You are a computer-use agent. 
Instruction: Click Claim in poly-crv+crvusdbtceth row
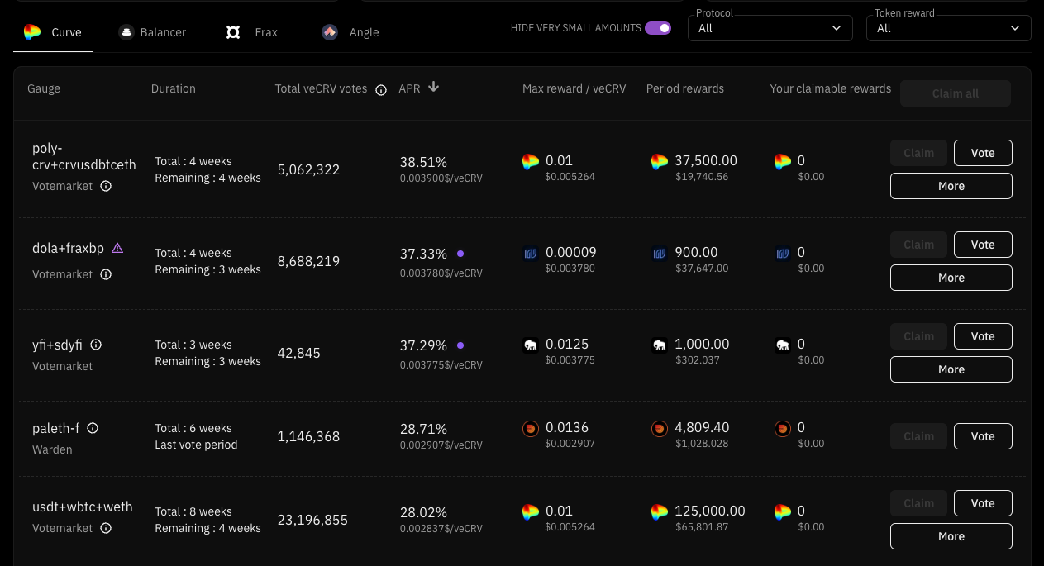coord(918,153)
